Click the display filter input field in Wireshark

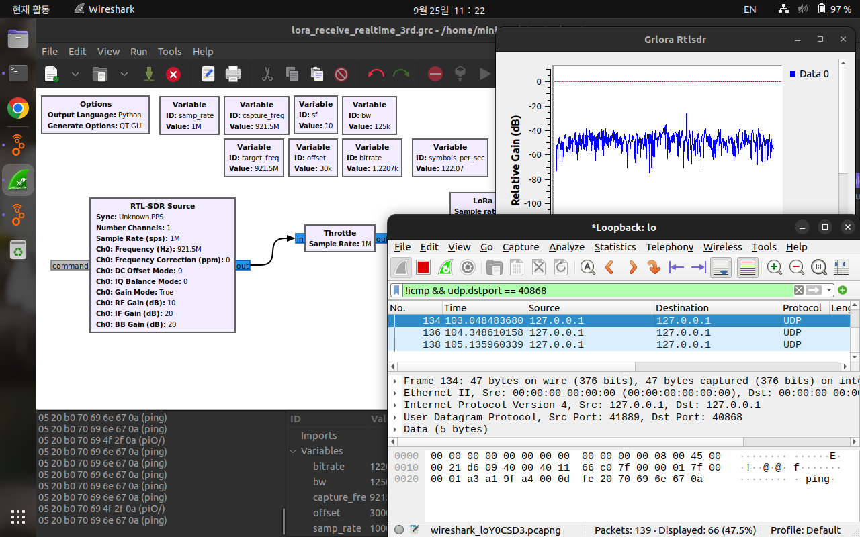tap(598, 290)
